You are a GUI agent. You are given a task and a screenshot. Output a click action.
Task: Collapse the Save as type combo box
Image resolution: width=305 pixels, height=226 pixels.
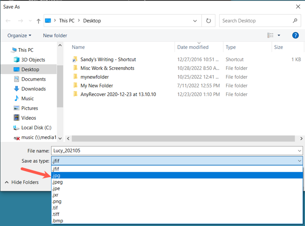click(x=299, y=161)
